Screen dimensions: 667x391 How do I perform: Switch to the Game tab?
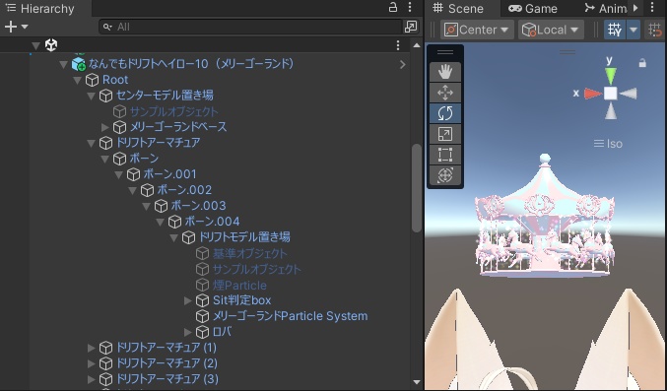coord(533,8)
